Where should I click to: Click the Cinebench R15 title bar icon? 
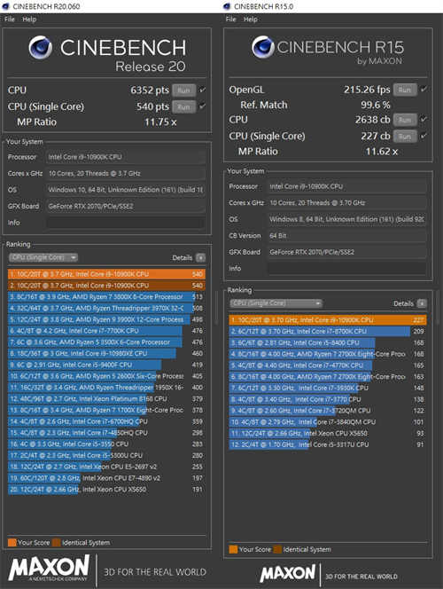tap(227, 6)
